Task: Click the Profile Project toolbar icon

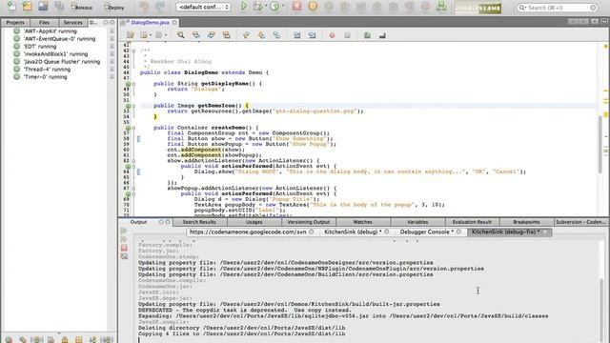Action: tap(274, 7)
